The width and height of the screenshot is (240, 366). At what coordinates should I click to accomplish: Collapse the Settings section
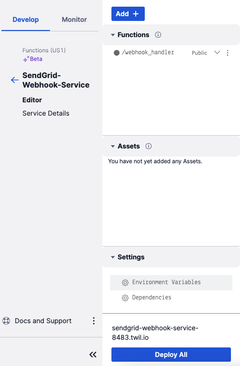[113, 257]
